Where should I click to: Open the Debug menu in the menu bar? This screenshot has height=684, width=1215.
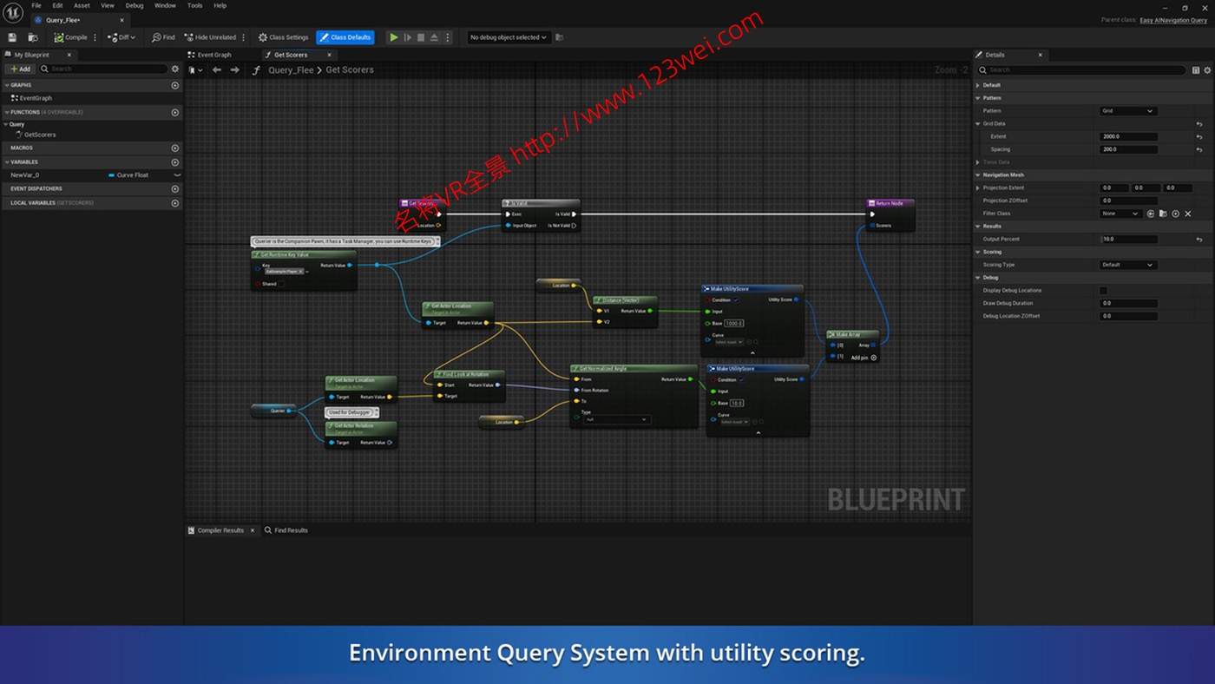pyautogui.click(x=135, y=5)
